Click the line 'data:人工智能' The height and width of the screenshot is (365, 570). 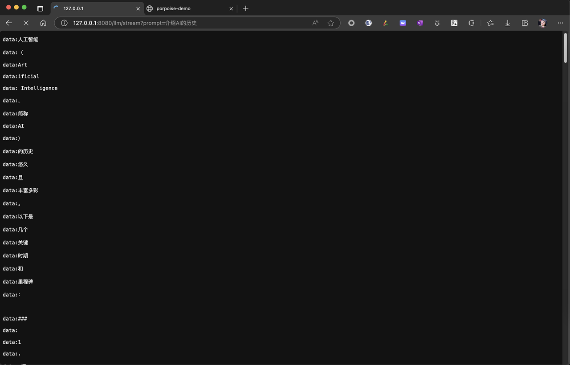tap(20, 40)
